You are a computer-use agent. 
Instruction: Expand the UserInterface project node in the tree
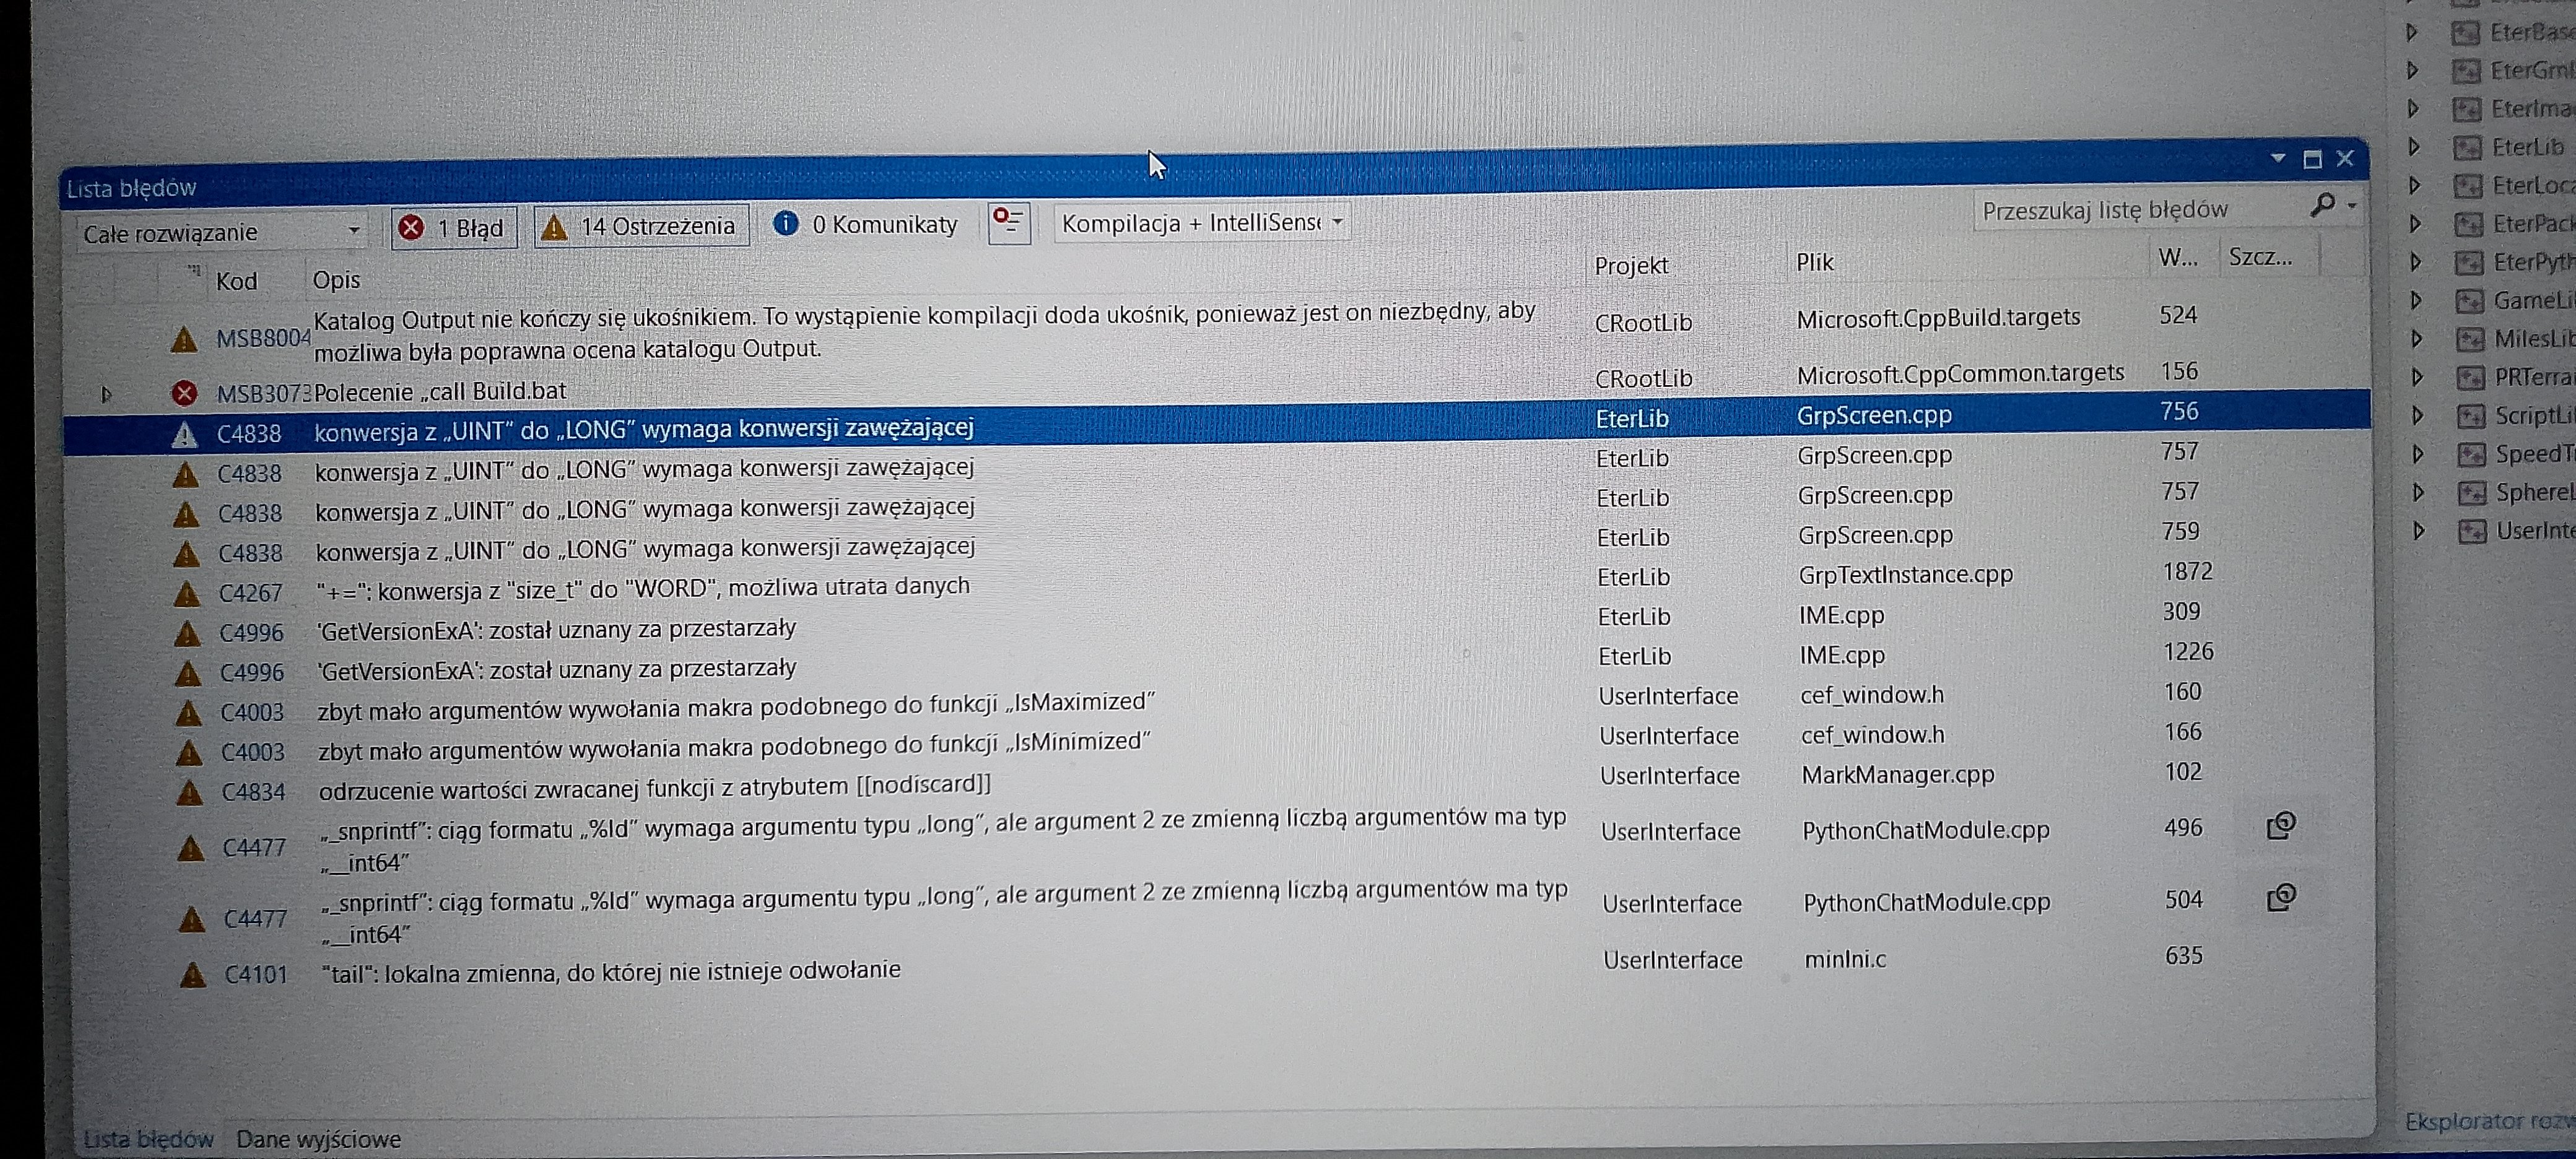click(x=2419, y=531)
